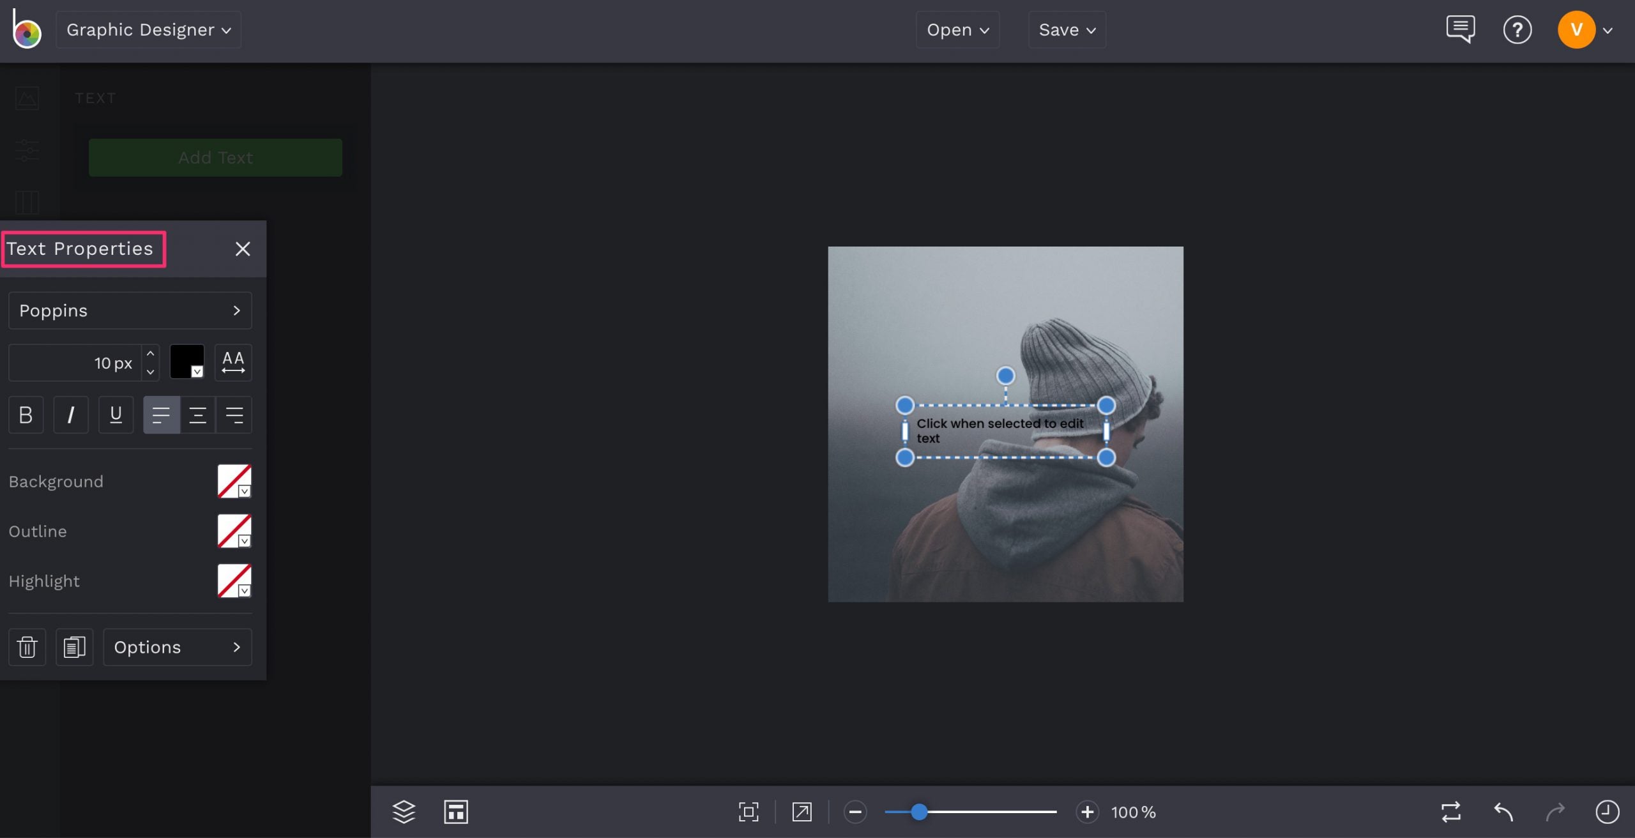Click the layout columns icon in sidebar
The height and width of the screenshot is (838, 1635).
(26, 203)
